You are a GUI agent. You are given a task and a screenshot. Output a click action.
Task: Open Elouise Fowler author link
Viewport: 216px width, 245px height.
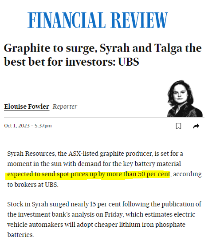pyautogui.click(x=27, y=107)
